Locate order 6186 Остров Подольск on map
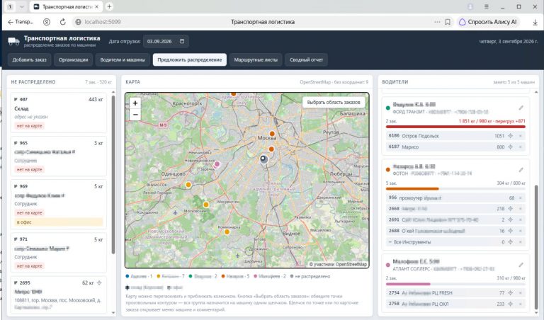544x320 pixels. (x=510, y=136)
